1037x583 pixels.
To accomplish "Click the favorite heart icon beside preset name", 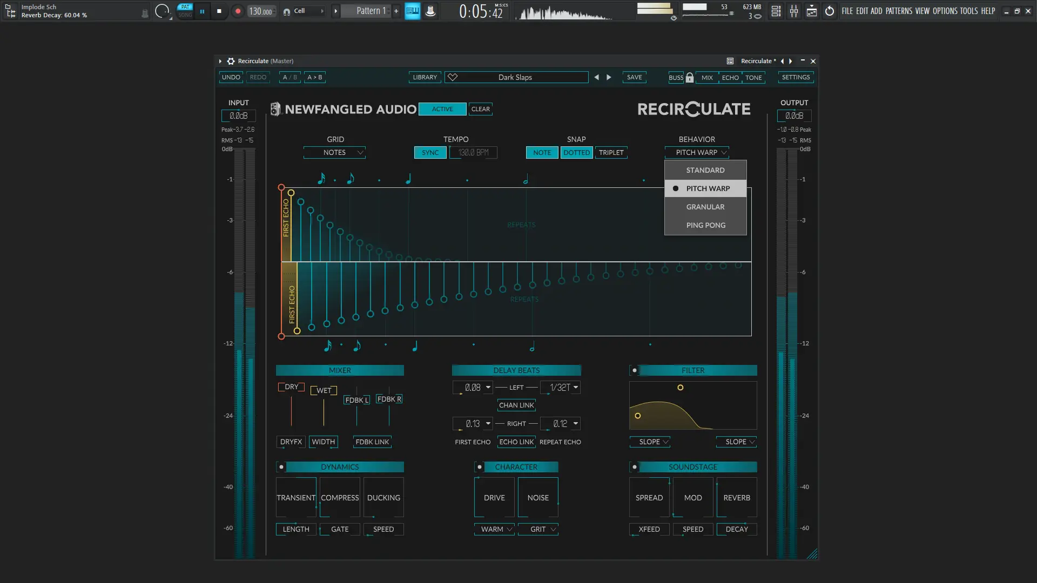I will 453,77.
